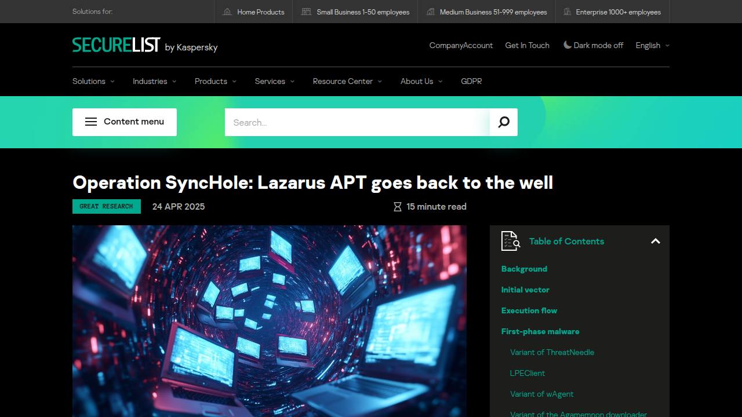Screen dimensions: 742x417
Task: Open Small Business 1-50 employees link
Action: [x=355, y=12]
